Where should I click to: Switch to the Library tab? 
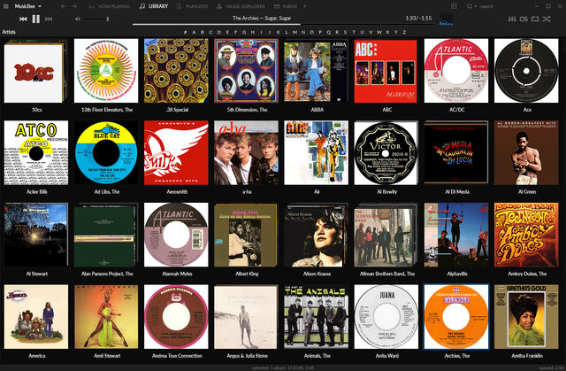pos(154,6)
